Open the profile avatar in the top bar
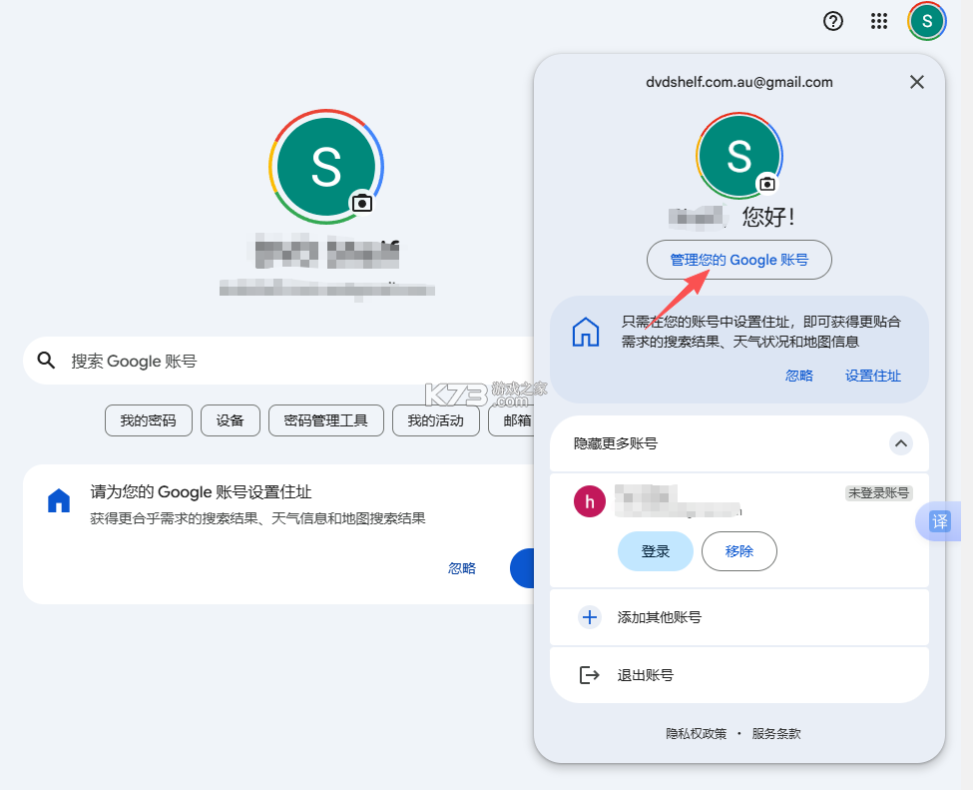The width and height of the screenshot is (973, 790). (926, 21)
